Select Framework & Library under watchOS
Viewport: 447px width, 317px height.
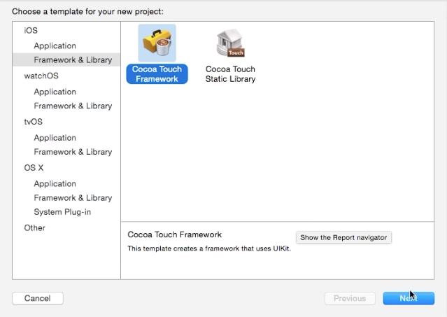pos(73,106)
